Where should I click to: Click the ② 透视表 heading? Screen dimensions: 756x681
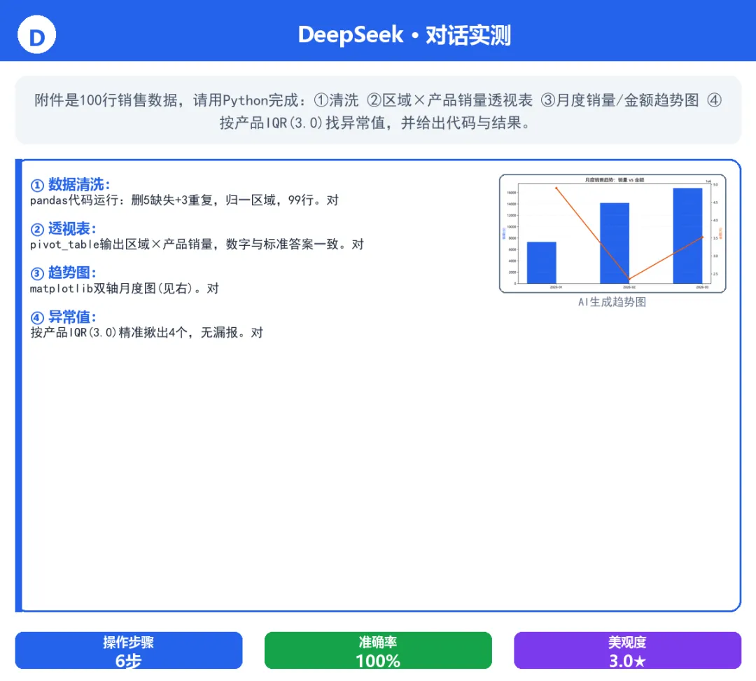pos(63,229)
